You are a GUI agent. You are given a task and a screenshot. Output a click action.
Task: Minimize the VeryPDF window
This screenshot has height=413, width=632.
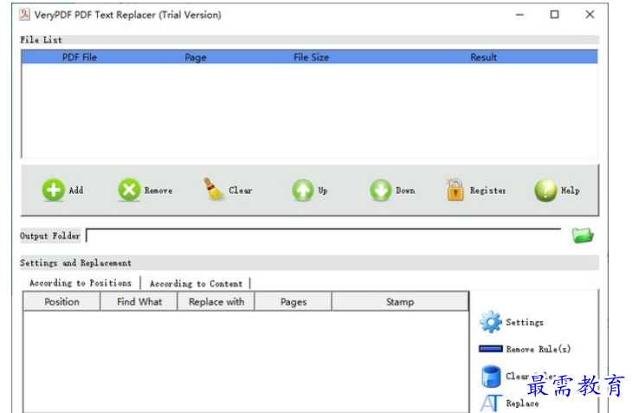point(520,15)
